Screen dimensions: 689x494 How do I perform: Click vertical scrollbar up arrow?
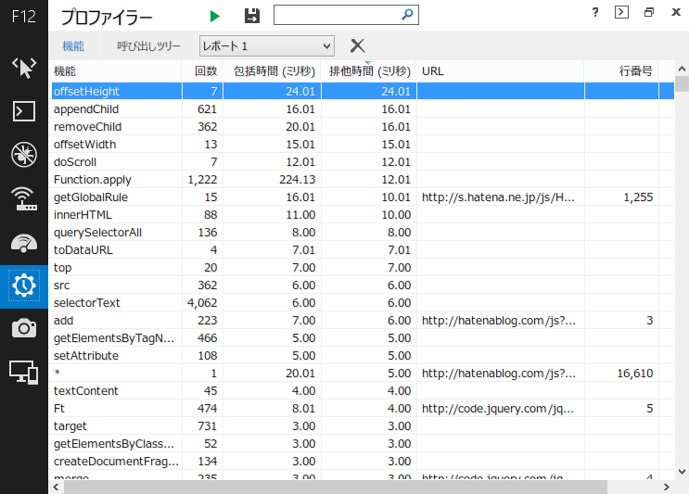point(682,69)
